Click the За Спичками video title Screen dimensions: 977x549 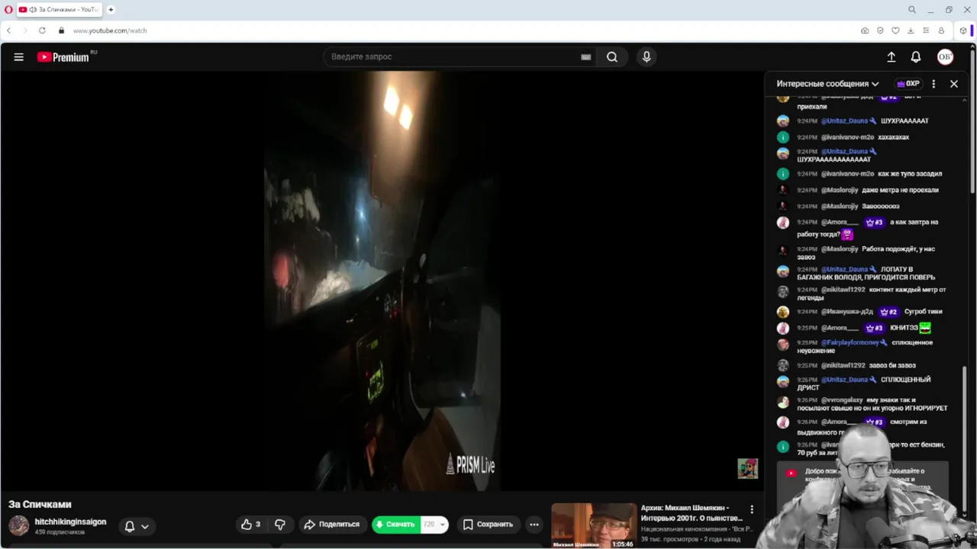pos(40,504)
